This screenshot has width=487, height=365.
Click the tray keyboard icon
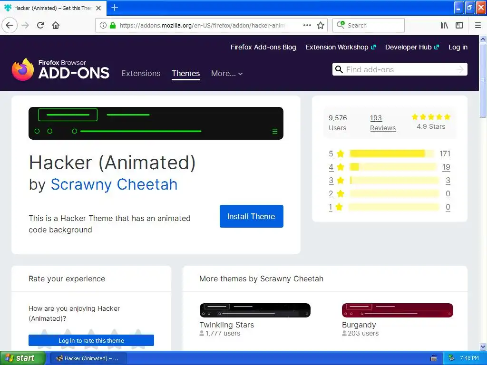click(434, 358)
